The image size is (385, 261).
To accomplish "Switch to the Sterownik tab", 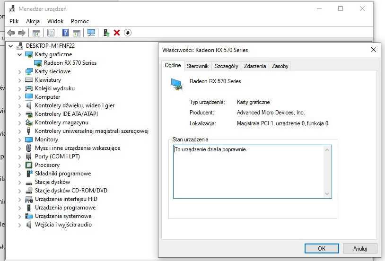I will tap(198, 66).
